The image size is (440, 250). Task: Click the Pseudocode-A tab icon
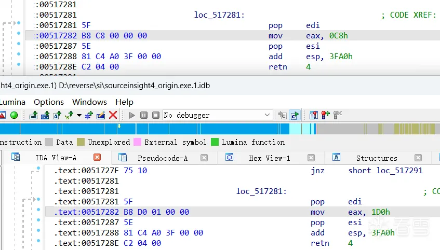123,157
